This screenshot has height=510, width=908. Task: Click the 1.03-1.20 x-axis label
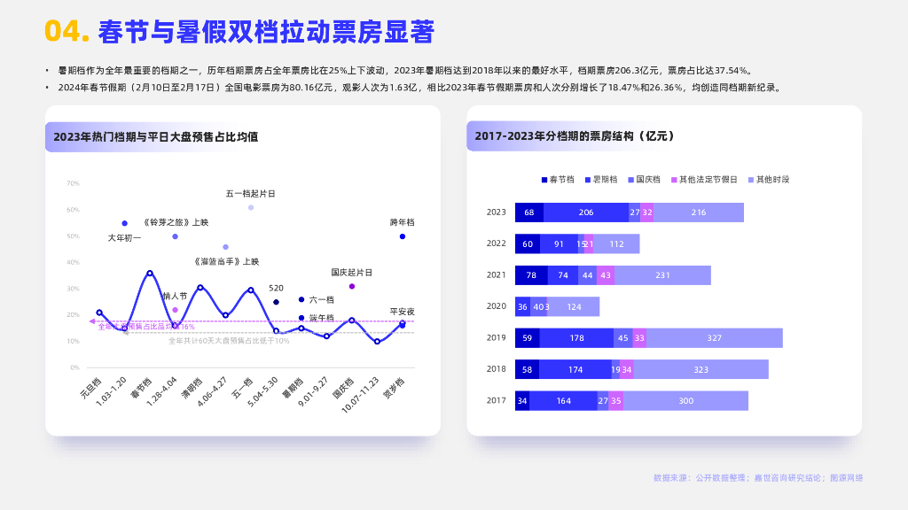pyautogui.click(x=111, y=391)
